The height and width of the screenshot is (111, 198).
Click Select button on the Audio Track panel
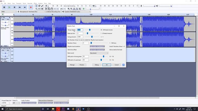pos(6,61)
